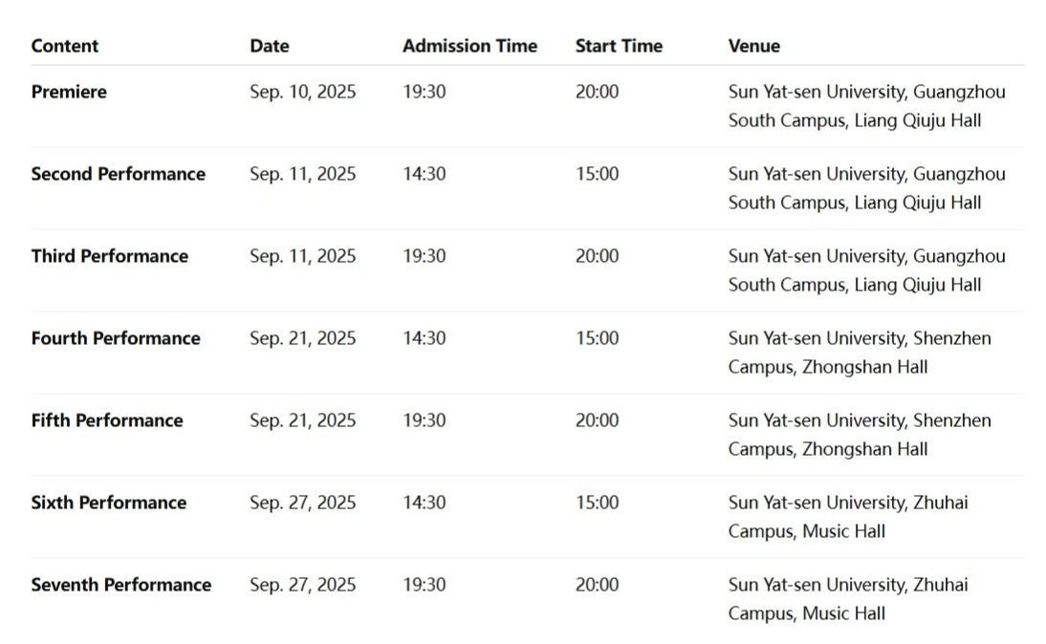
Task: Click the Premiere's 20:00 start time
Action: (597, 92)
